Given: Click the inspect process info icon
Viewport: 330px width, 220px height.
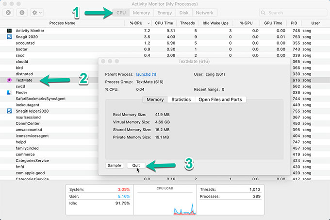Looking at the screenshot, I should [x=22, y=13].
